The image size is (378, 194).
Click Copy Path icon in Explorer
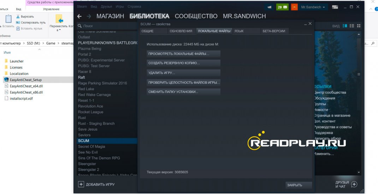coord(18,22)
